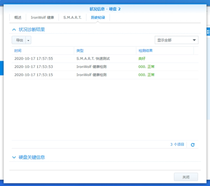Select the 历史纪录 tab

pyautogui.click(x=98, y=18)
